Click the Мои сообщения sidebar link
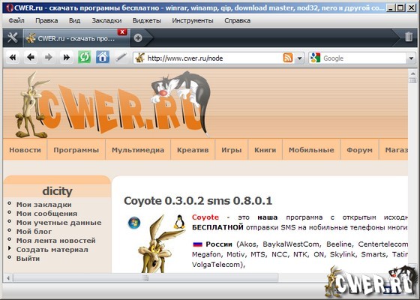The width and height of the screenshot is (420, 300). click(46, 214)
